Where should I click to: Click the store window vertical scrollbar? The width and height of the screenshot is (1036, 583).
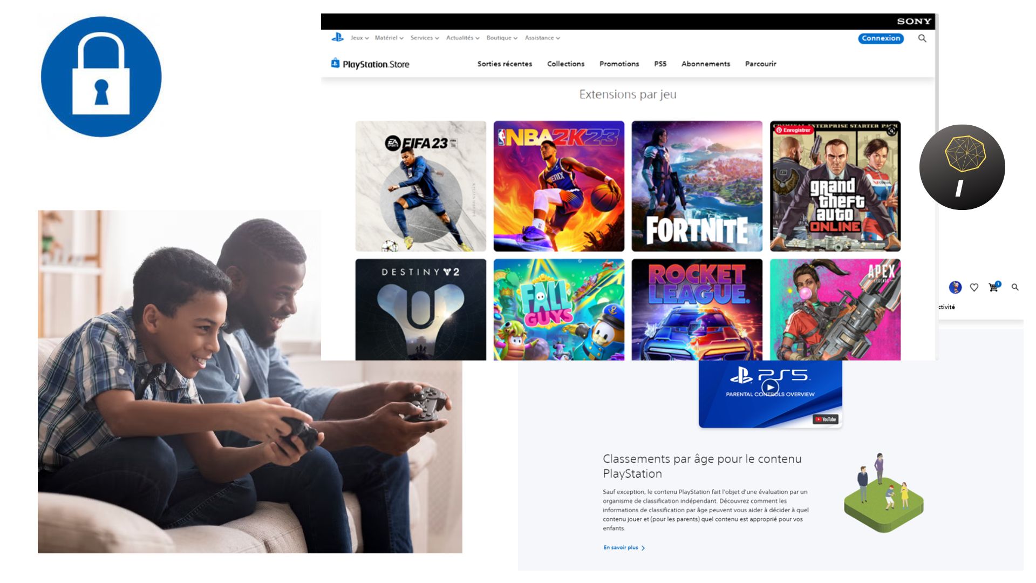coord(936,186)
